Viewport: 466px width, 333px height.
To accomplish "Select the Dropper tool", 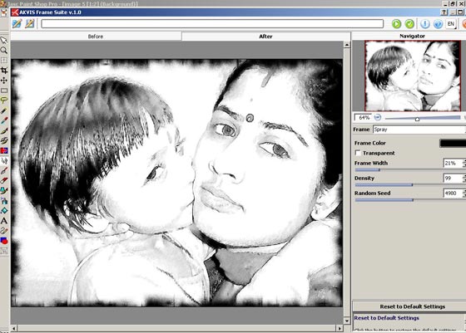I will [x=4, y=120].
